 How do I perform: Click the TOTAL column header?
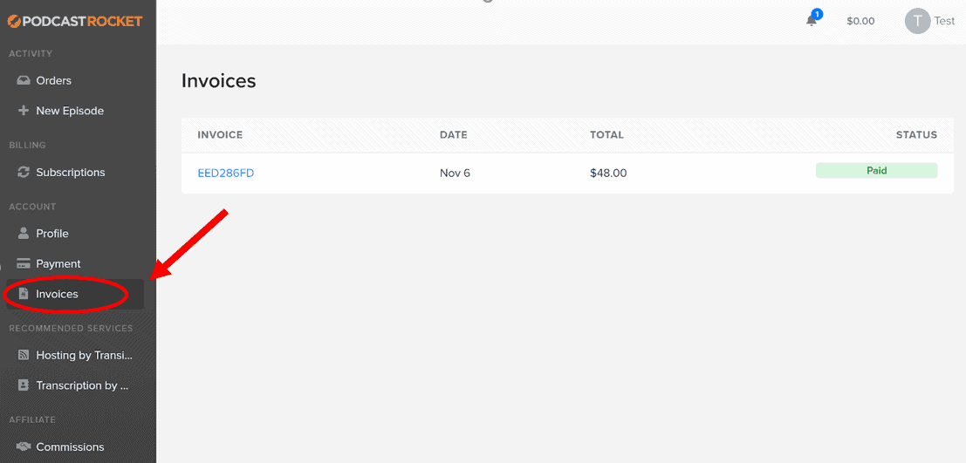[x=606, y=135]
